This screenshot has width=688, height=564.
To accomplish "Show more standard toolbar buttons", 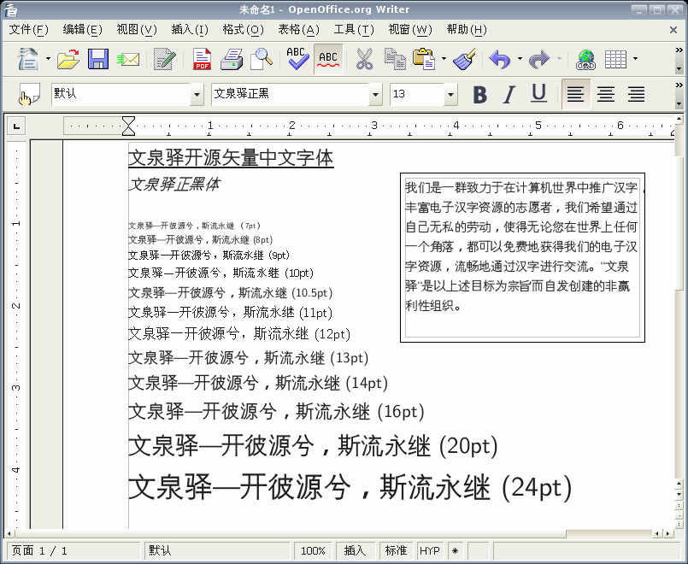I will [x=679, y=50].
